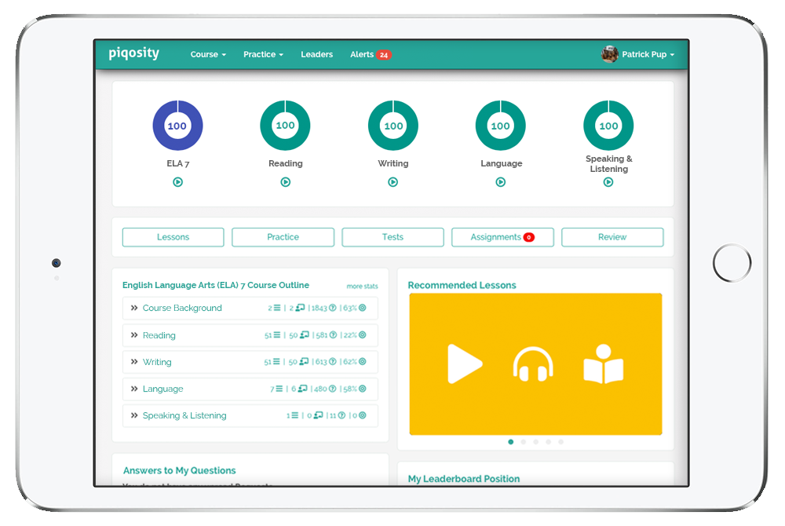Click the reading book icon in Recommended Lessons
This screenshot has width=785, height=526.
tap(604, 363)
